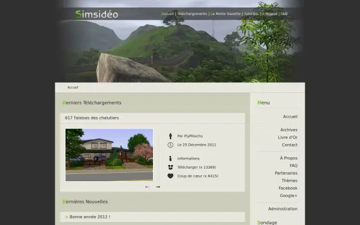360x225 pixels.
Task: Open Archives in the sidebar Menu
Action: [289, 130]
